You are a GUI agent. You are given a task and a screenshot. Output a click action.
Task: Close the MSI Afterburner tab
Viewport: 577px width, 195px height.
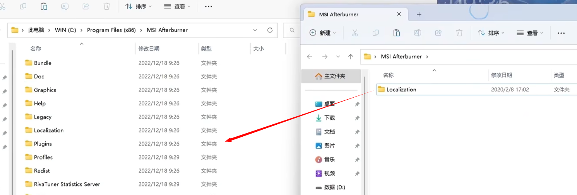[399, 14]
